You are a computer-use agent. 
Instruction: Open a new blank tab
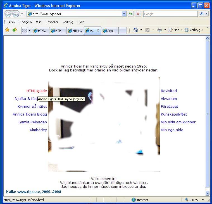tap(123, 31)
